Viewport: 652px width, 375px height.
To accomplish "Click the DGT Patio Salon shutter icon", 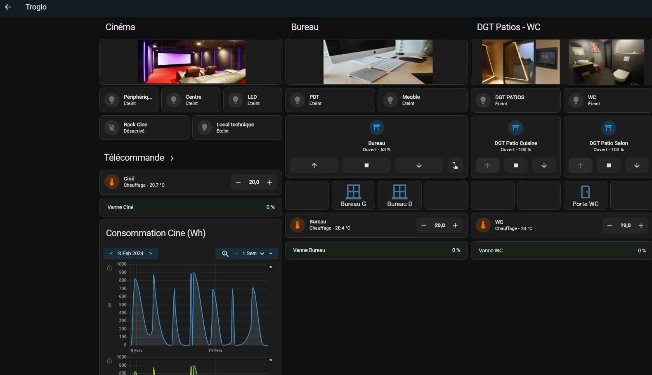I will (x=609, y=128).
